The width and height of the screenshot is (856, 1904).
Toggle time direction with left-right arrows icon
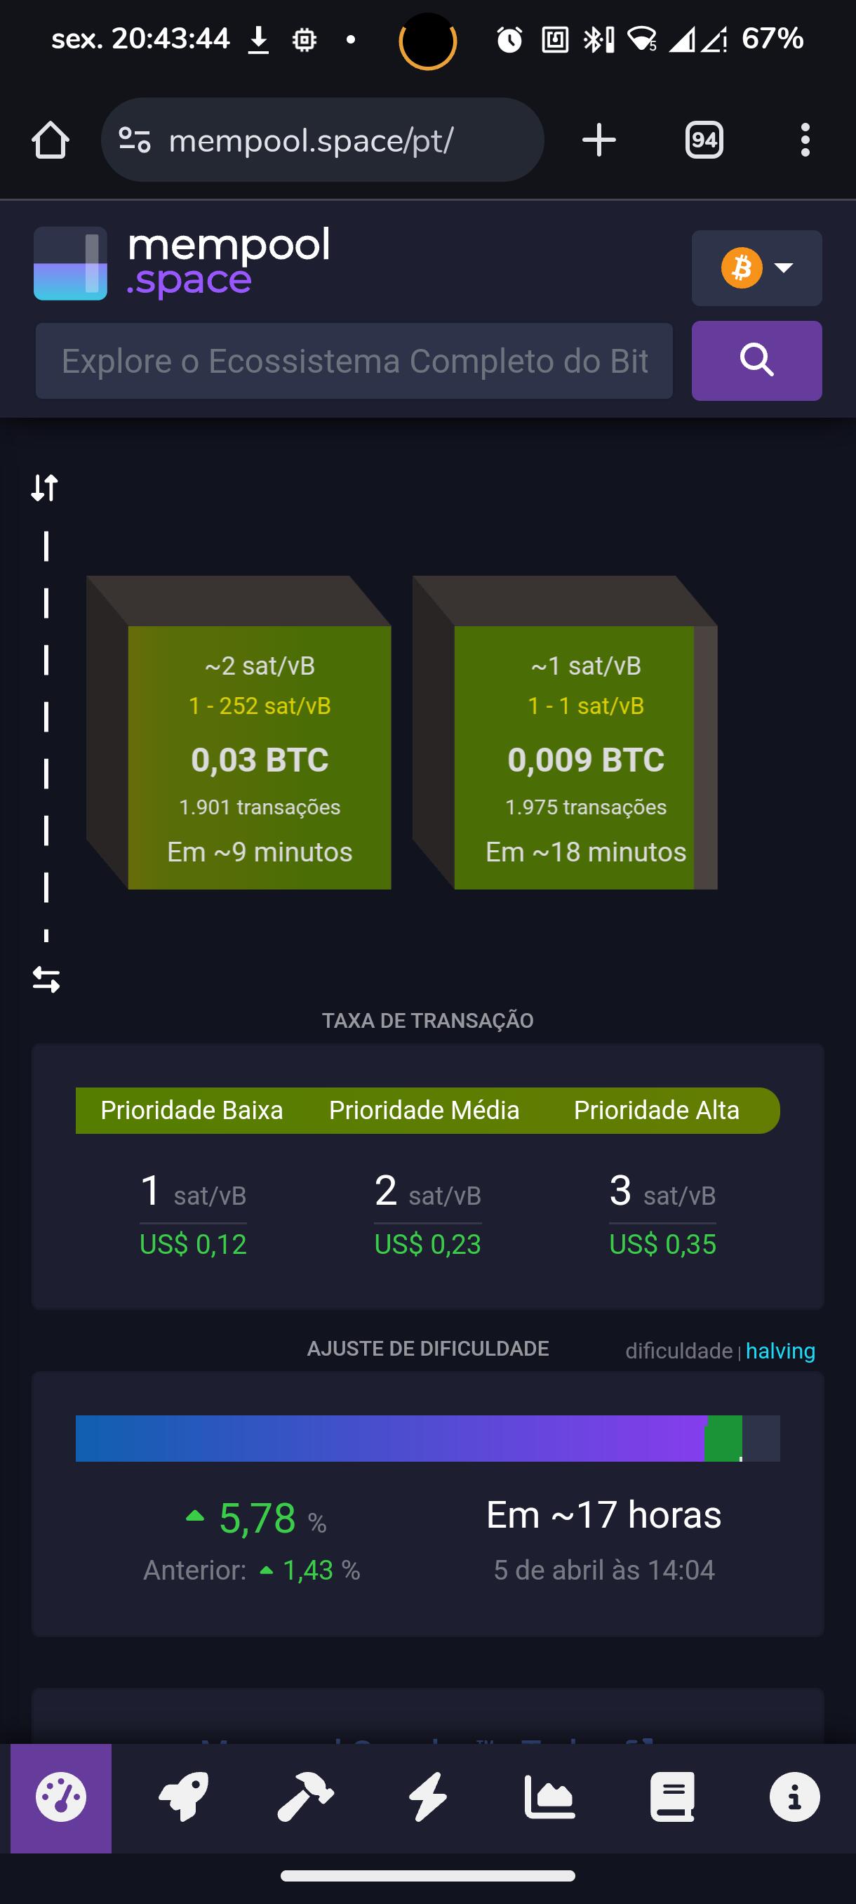pos(46,980)
